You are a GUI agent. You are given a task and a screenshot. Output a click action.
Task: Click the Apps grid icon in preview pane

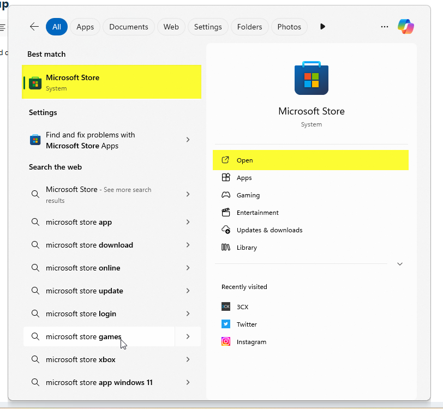pos(226,177)
